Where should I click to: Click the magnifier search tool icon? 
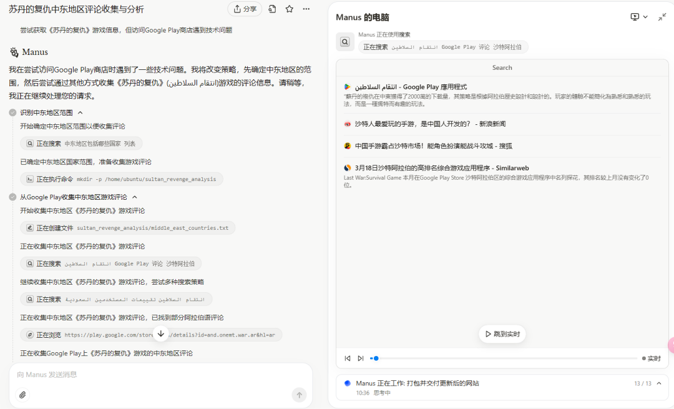click(x=345, y=42)
